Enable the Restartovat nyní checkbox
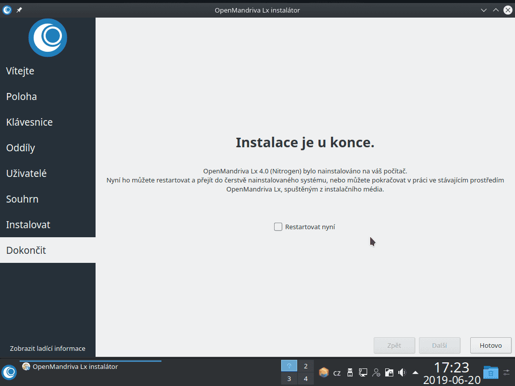 click(x=278, y=227)
